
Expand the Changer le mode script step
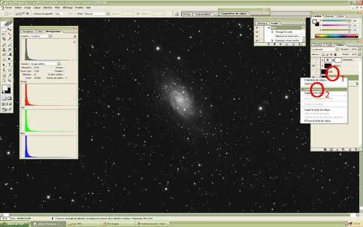coord(272,32)
